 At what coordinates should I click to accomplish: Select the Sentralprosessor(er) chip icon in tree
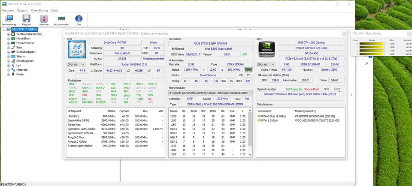pyautogui.click(x=13, y=34)
